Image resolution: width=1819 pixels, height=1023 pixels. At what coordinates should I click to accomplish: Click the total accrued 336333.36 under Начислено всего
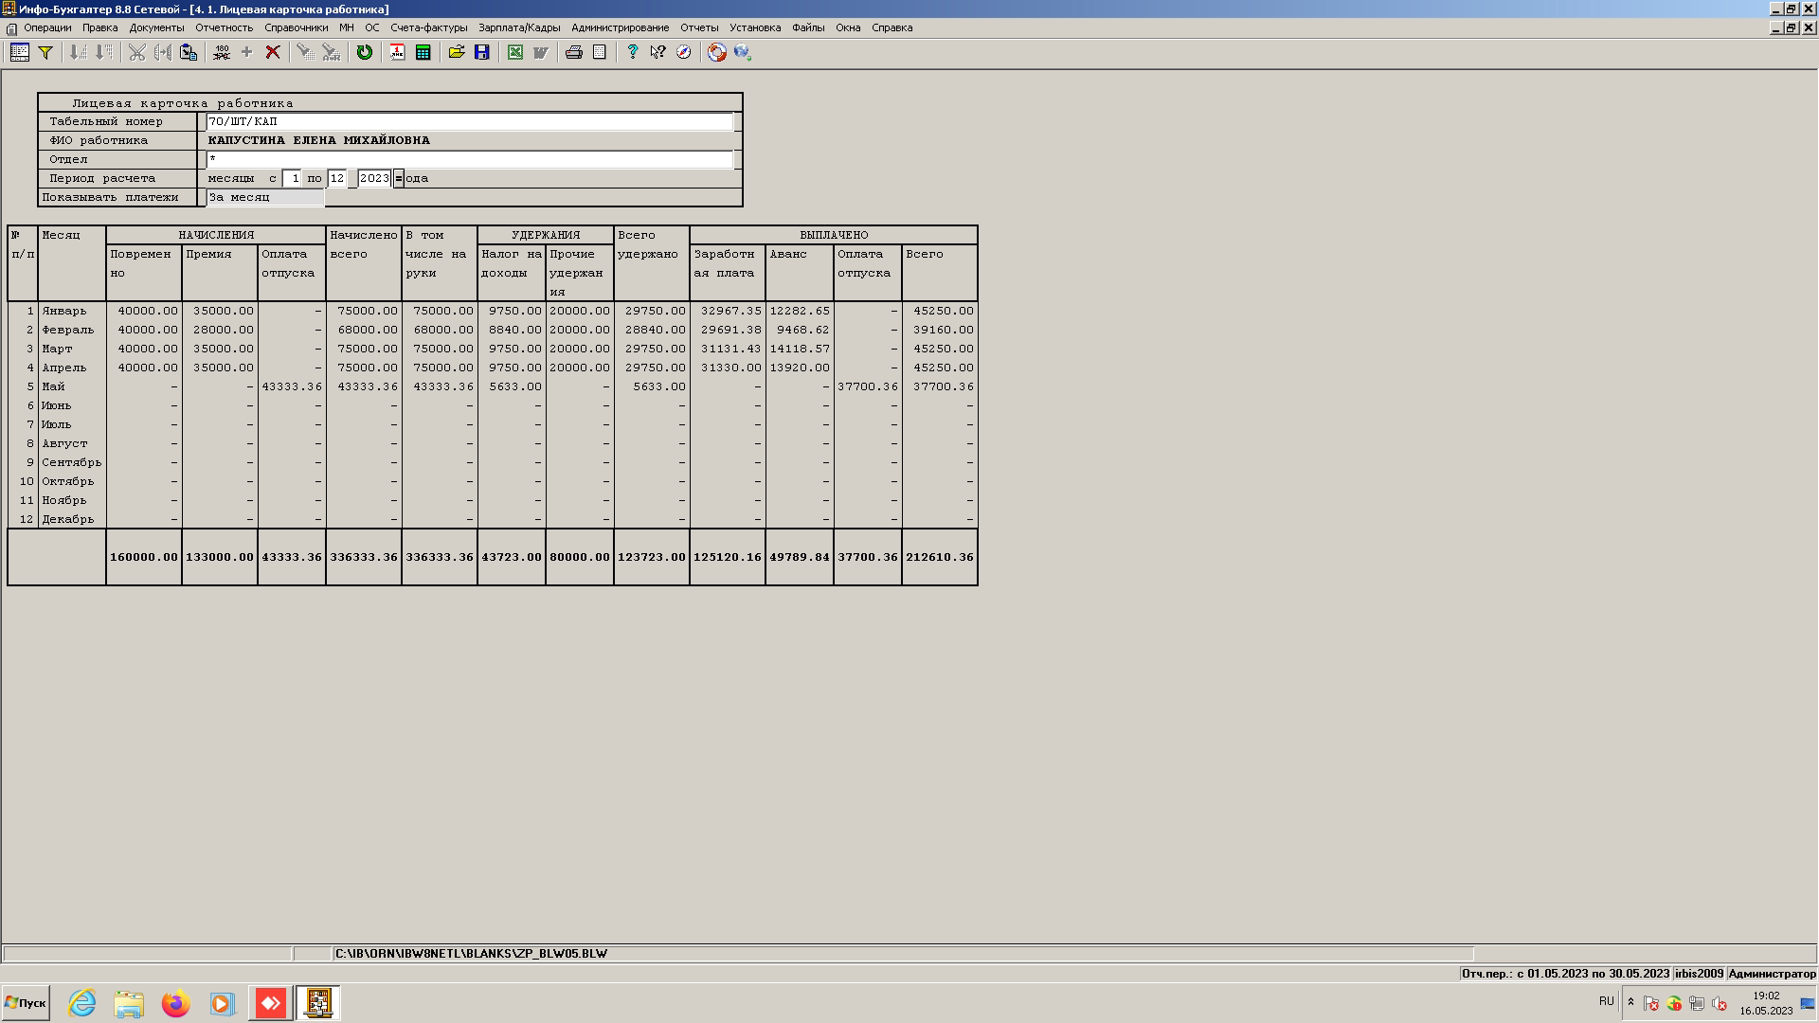pyautogui.click(x=364, y=557)
